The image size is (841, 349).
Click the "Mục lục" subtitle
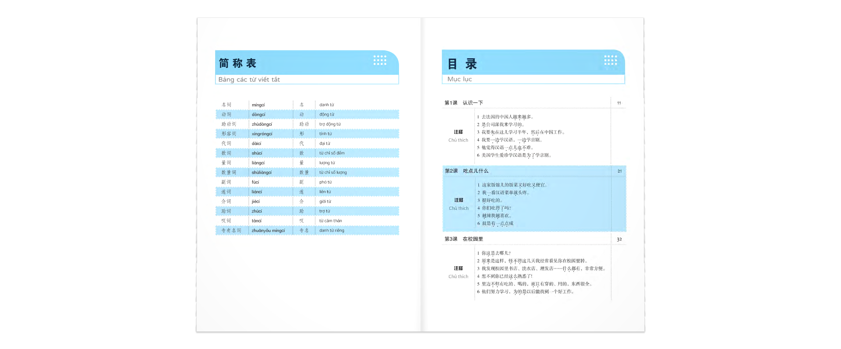coord(459,79)
